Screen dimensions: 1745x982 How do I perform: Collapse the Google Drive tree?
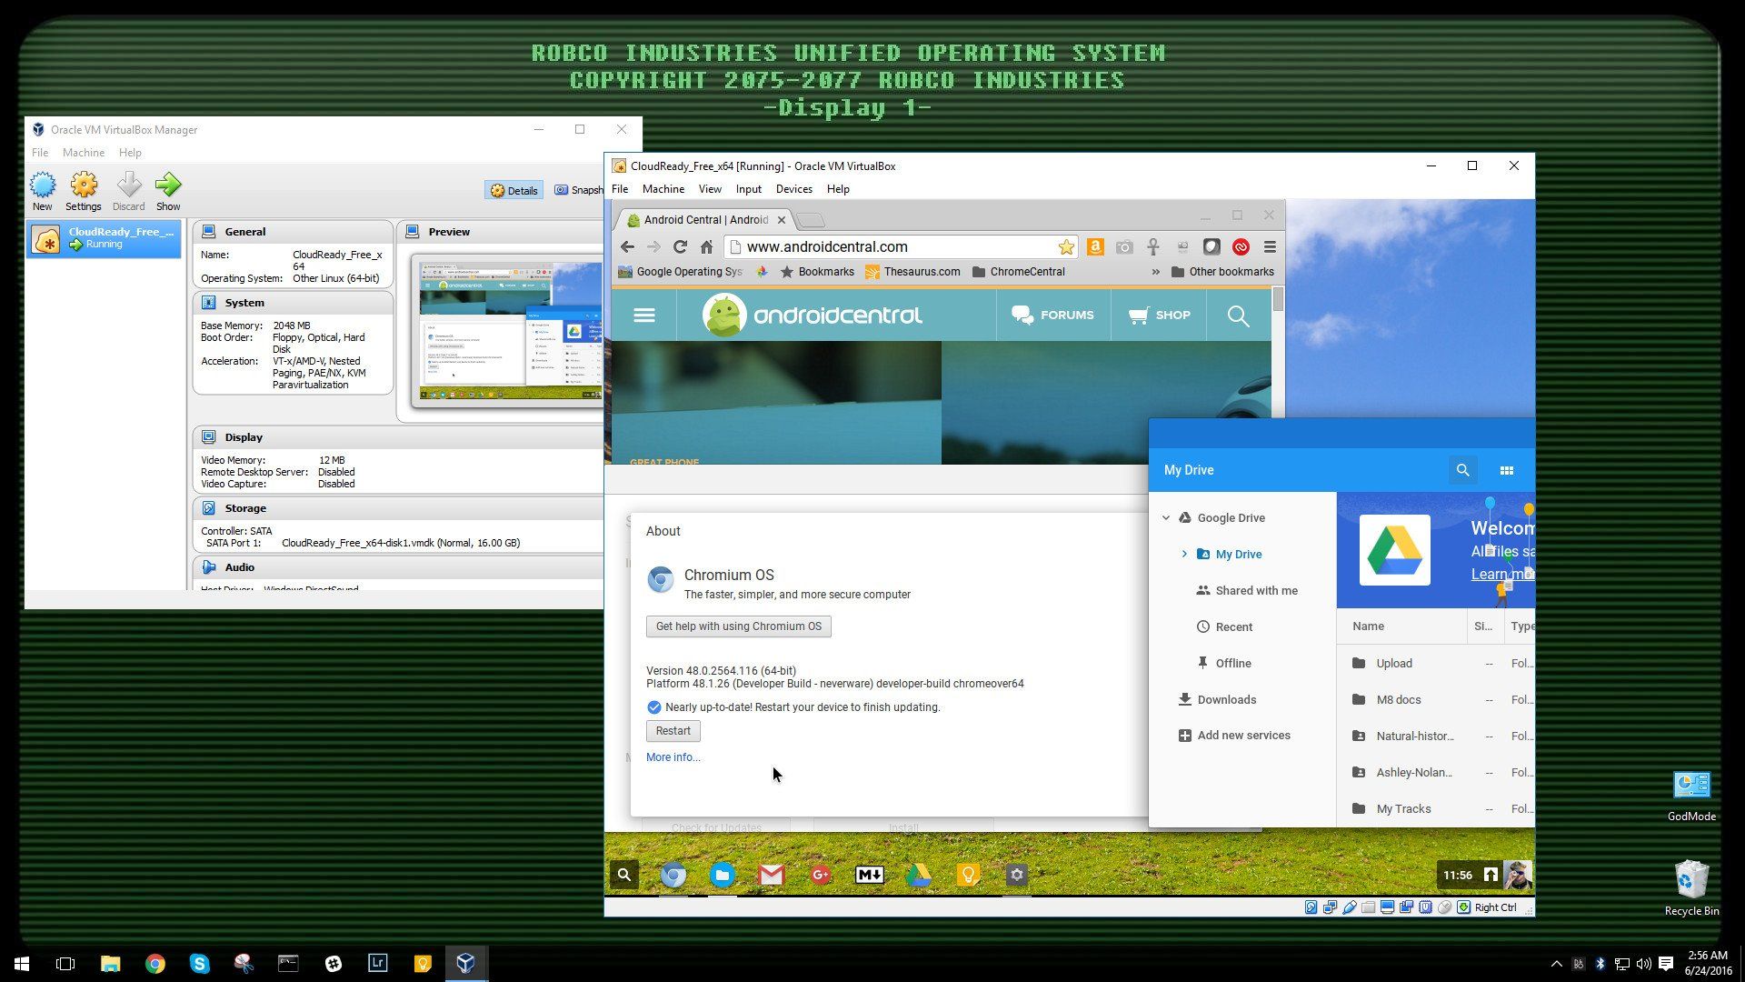click(1166, 518)
